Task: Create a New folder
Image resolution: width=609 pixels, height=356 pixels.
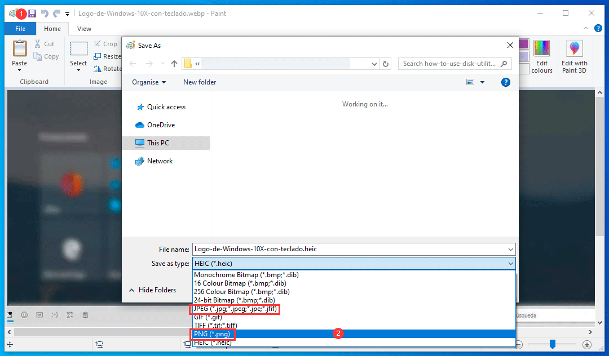Action: coord(200,82)
